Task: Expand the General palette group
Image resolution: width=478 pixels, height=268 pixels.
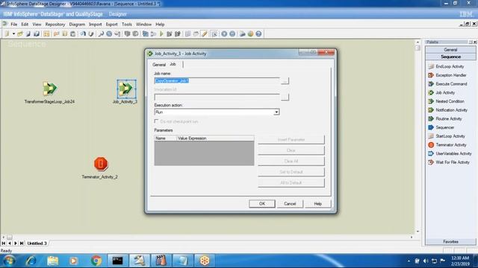Action: pos(450,50)
